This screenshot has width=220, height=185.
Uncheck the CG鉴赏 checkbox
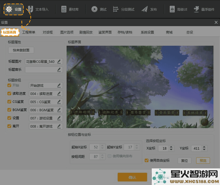(9, 102)
